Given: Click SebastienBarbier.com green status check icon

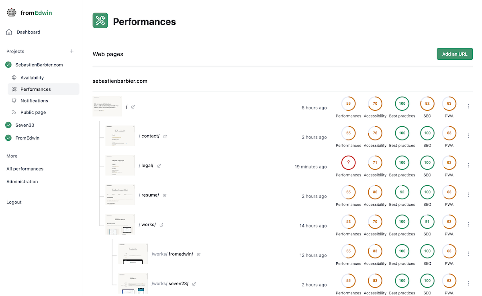Looking at the screenshot, I should [x=8, y=65].
